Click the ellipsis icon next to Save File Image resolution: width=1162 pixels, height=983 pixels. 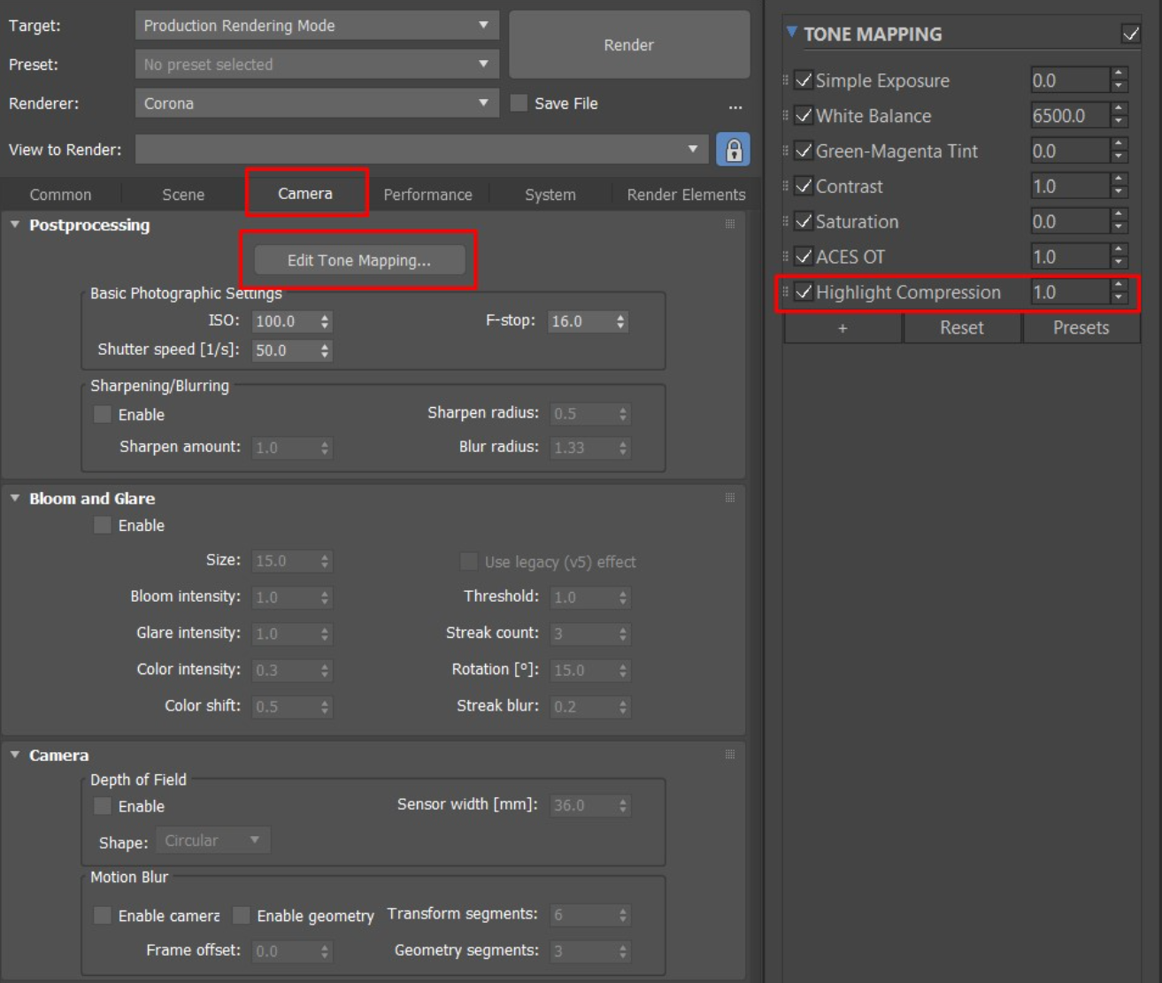735,105
